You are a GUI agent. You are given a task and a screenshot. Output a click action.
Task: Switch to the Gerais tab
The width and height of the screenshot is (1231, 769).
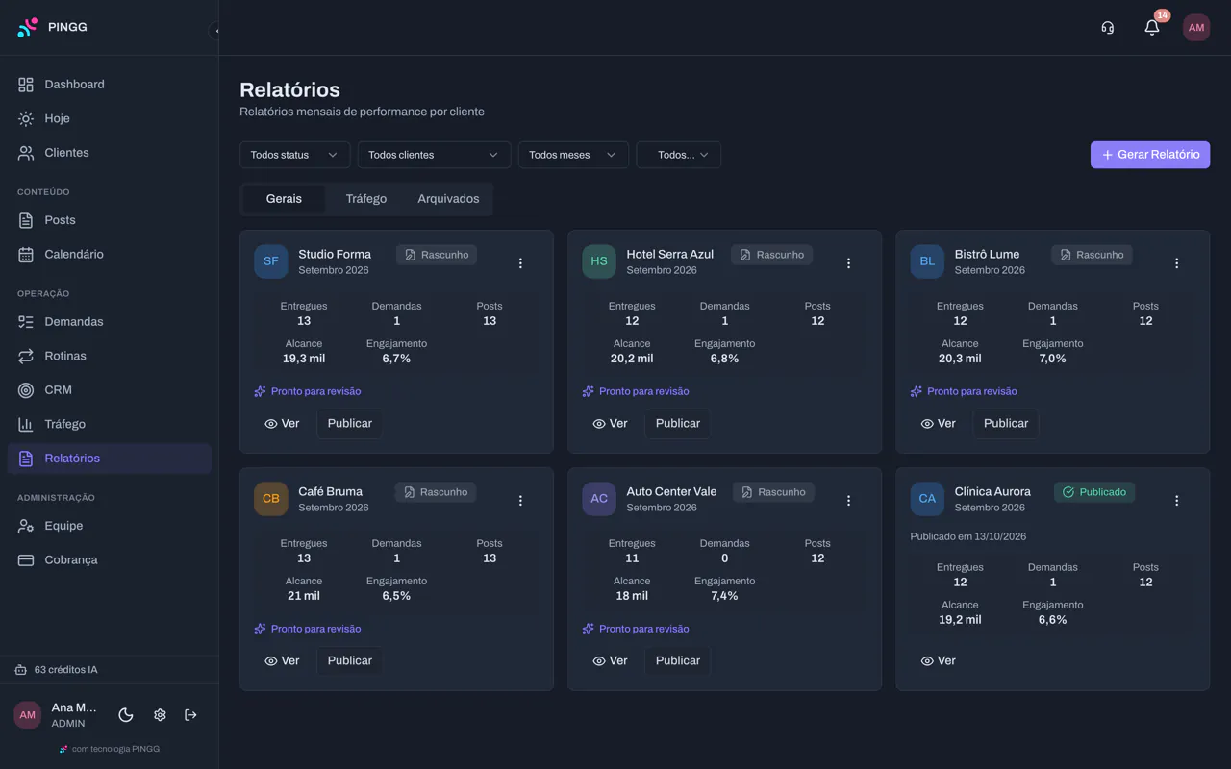(284, 199)
